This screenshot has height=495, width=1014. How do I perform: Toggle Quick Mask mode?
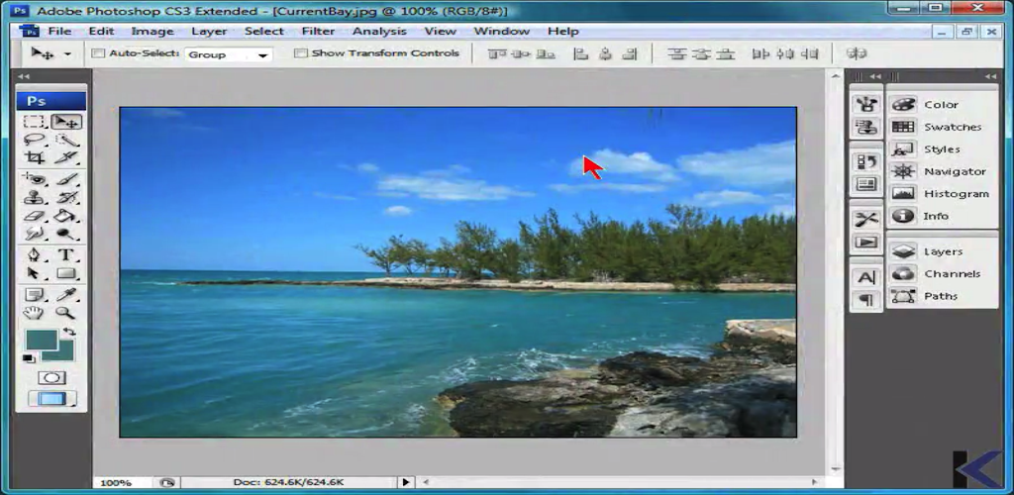[51, 378]
